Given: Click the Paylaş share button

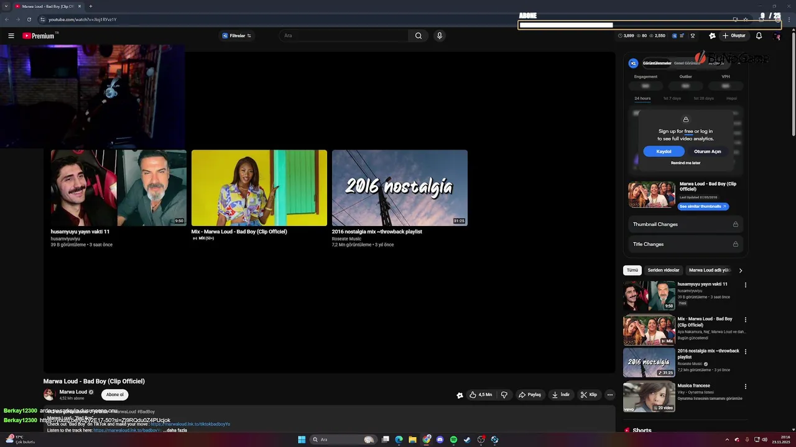Looking at the screenshot, I should pos(530,395).
